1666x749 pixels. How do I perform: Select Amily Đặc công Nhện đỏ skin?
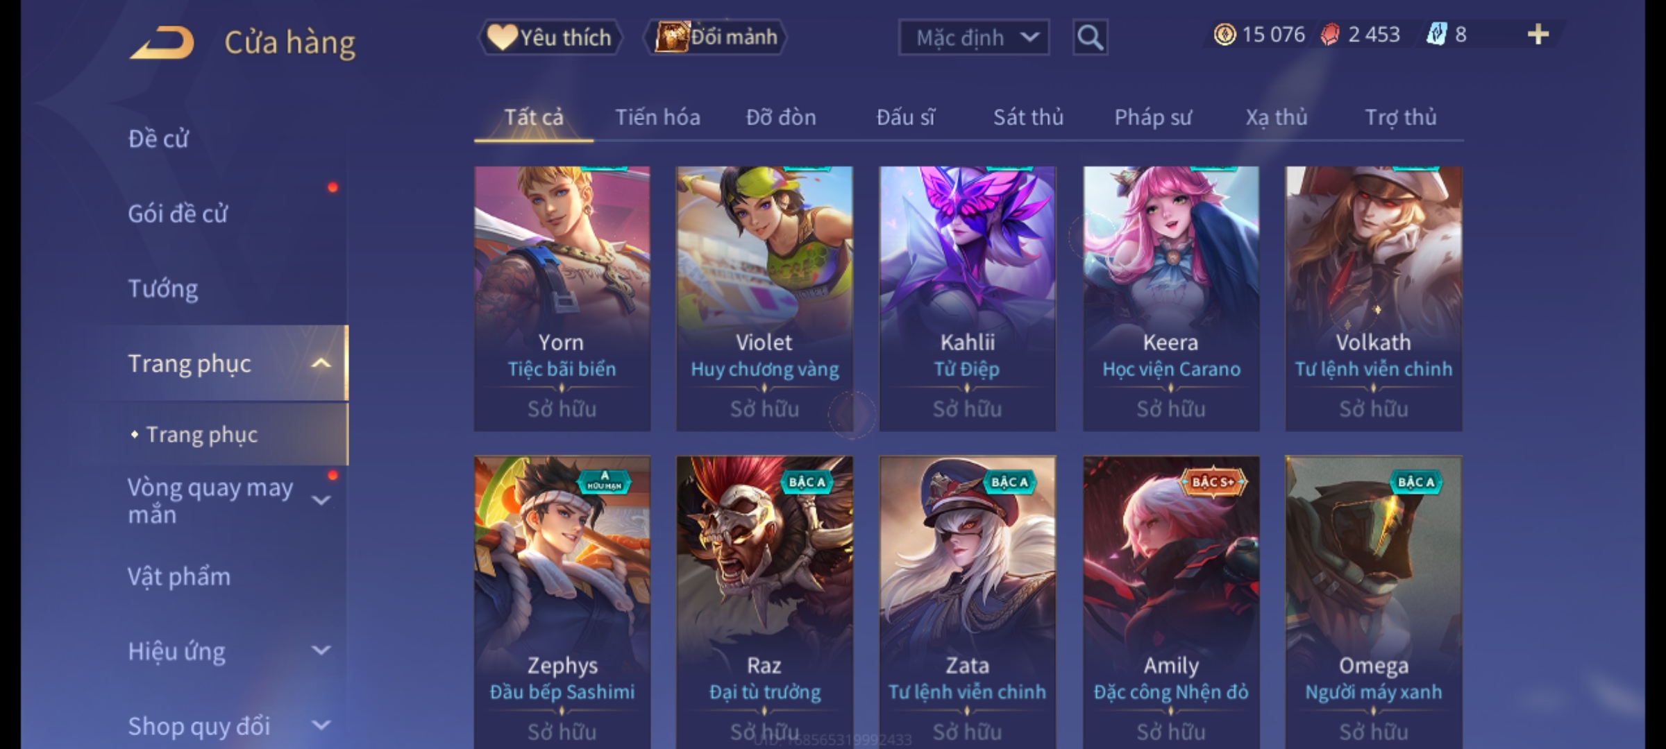[1171, 602]
